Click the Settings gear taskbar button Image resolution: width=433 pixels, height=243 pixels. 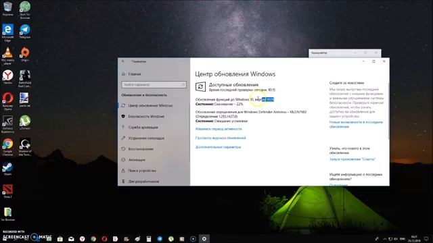[x=204, y=238]
